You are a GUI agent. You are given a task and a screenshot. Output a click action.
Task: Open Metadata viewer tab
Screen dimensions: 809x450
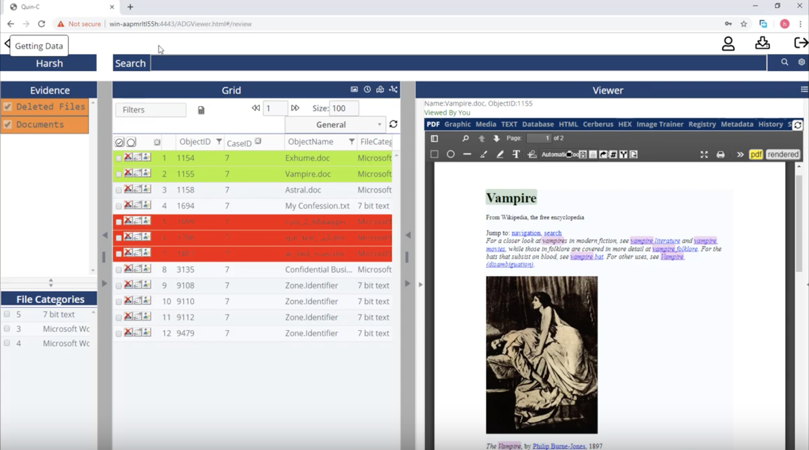pos(737,124)
